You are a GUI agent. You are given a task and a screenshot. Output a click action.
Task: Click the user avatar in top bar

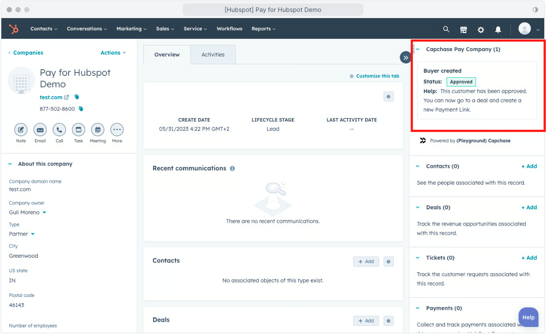tap(524, 29)
